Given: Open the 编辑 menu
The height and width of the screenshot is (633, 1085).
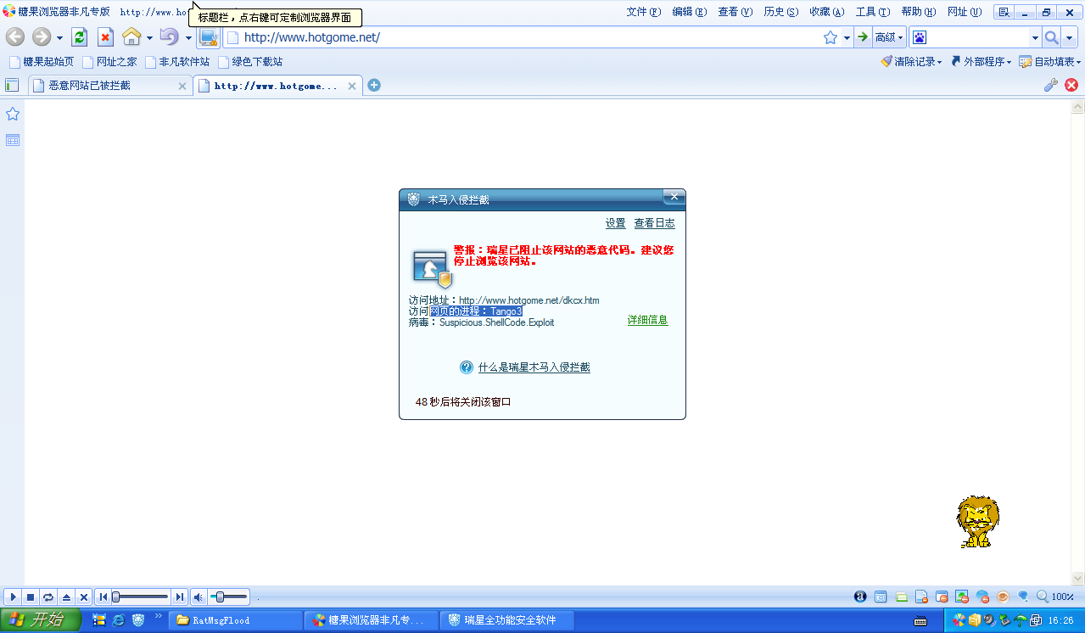Looking at the screenshot, I should click(689, 12).
